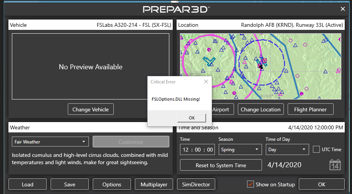Click the FSLOptions.DLL Missing! message
352x194 pixels.
pyautogui.click(x=176, y=99)
